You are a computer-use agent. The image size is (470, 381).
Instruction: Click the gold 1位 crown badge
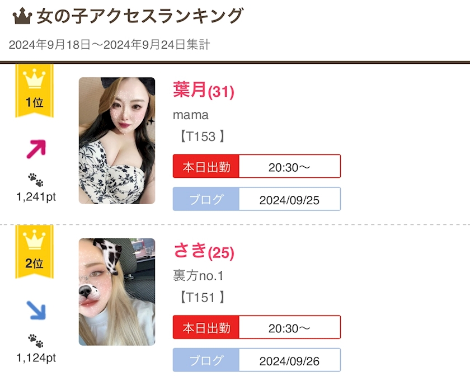point(34,90)
